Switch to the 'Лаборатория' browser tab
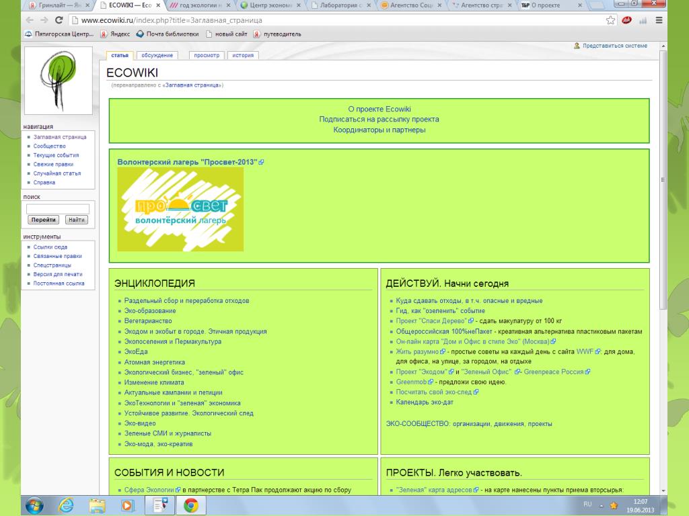 point(340,5)
